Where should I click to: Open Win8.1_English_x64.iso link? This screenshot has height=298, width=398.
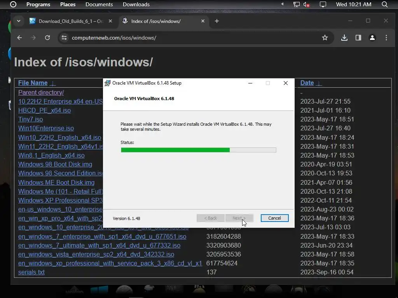(51, 155)
